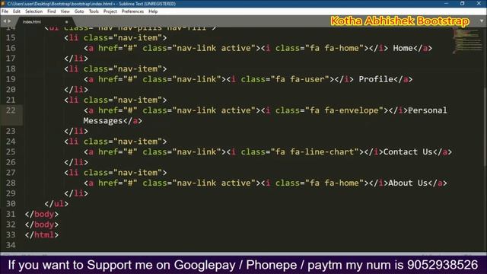Click nav-item class on line 15

138,37
